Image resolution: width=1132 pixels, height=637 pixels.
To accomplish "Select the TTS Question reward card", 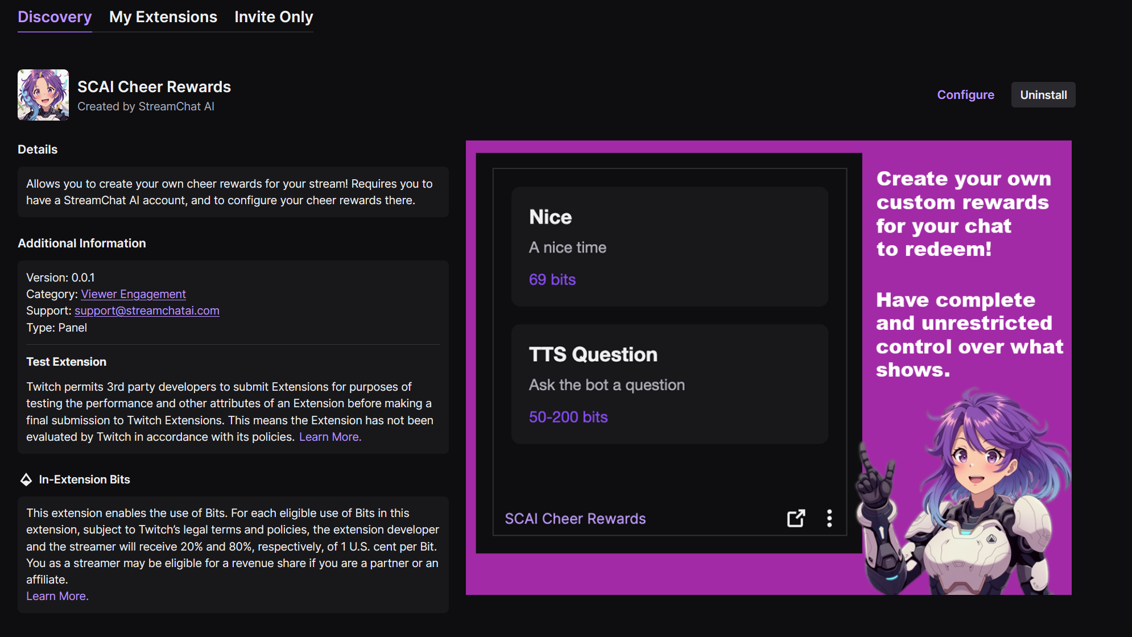I will click(x=670, y=384).
